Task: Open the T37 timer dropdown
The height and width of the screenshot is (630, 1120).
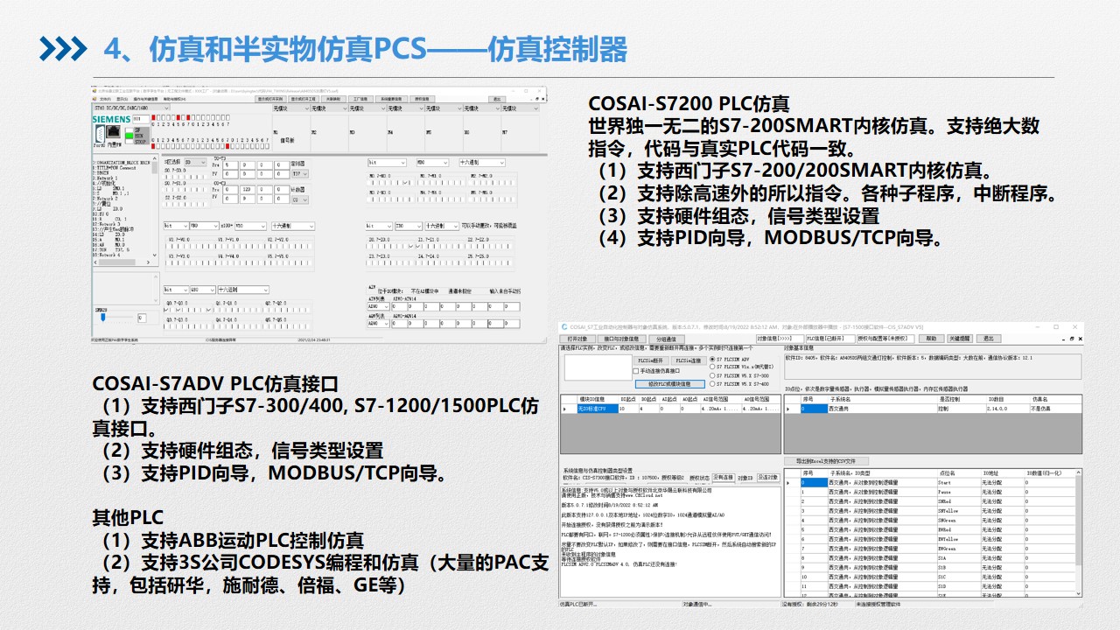Action: coord(300,174)
